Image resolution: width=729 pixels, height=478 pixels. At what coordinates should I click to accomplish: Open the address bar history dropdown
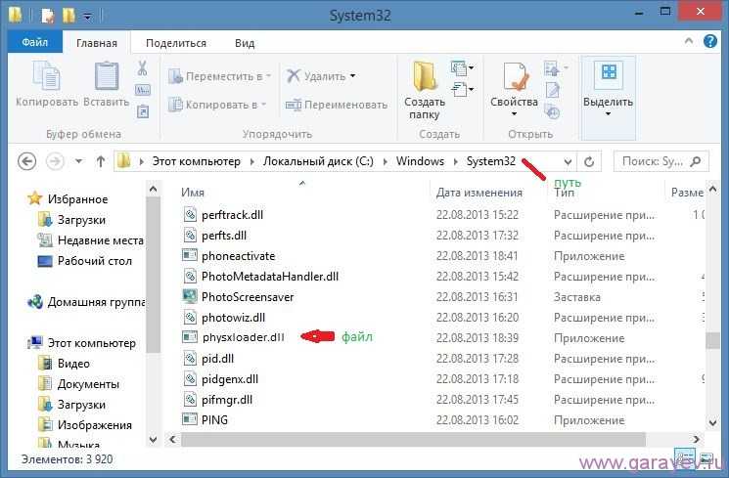[x=568, y=161]
